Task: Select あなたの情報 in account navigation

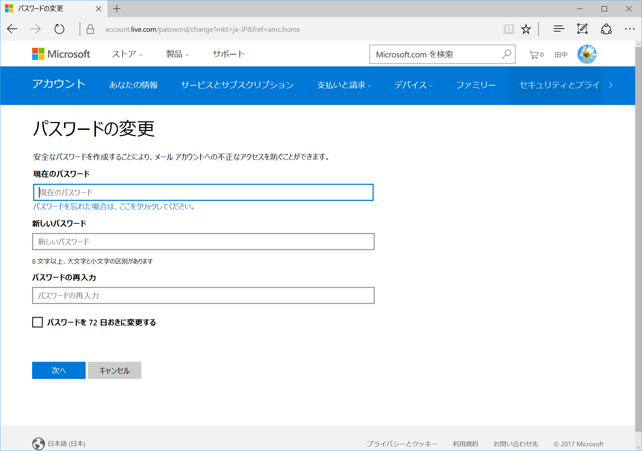Action: point(134,85)
